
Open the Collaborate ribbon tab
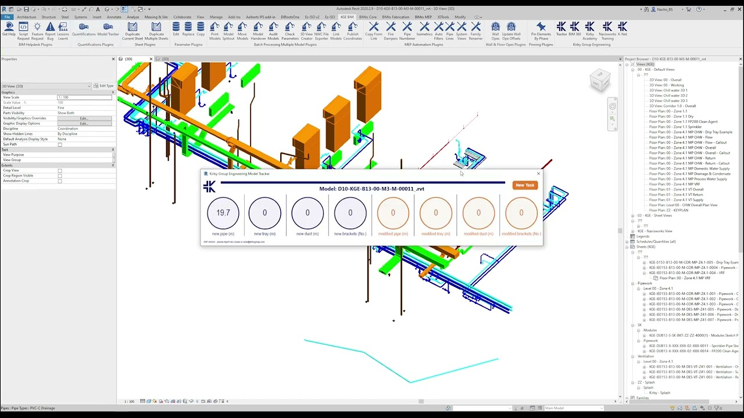click(x=182, y=17)
